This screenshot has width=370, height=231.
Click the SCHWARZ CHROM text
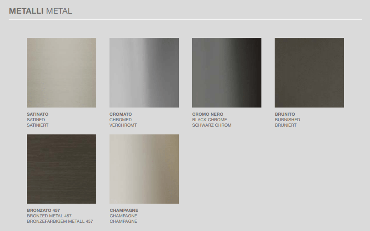pos(212,125)
